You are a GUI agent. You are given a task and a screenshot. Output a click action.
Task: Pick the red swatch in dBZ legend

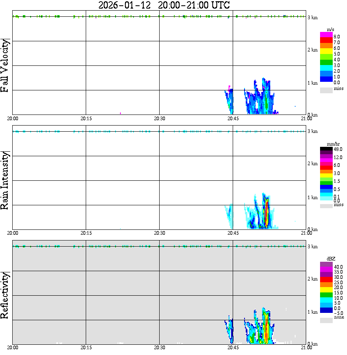326,280
